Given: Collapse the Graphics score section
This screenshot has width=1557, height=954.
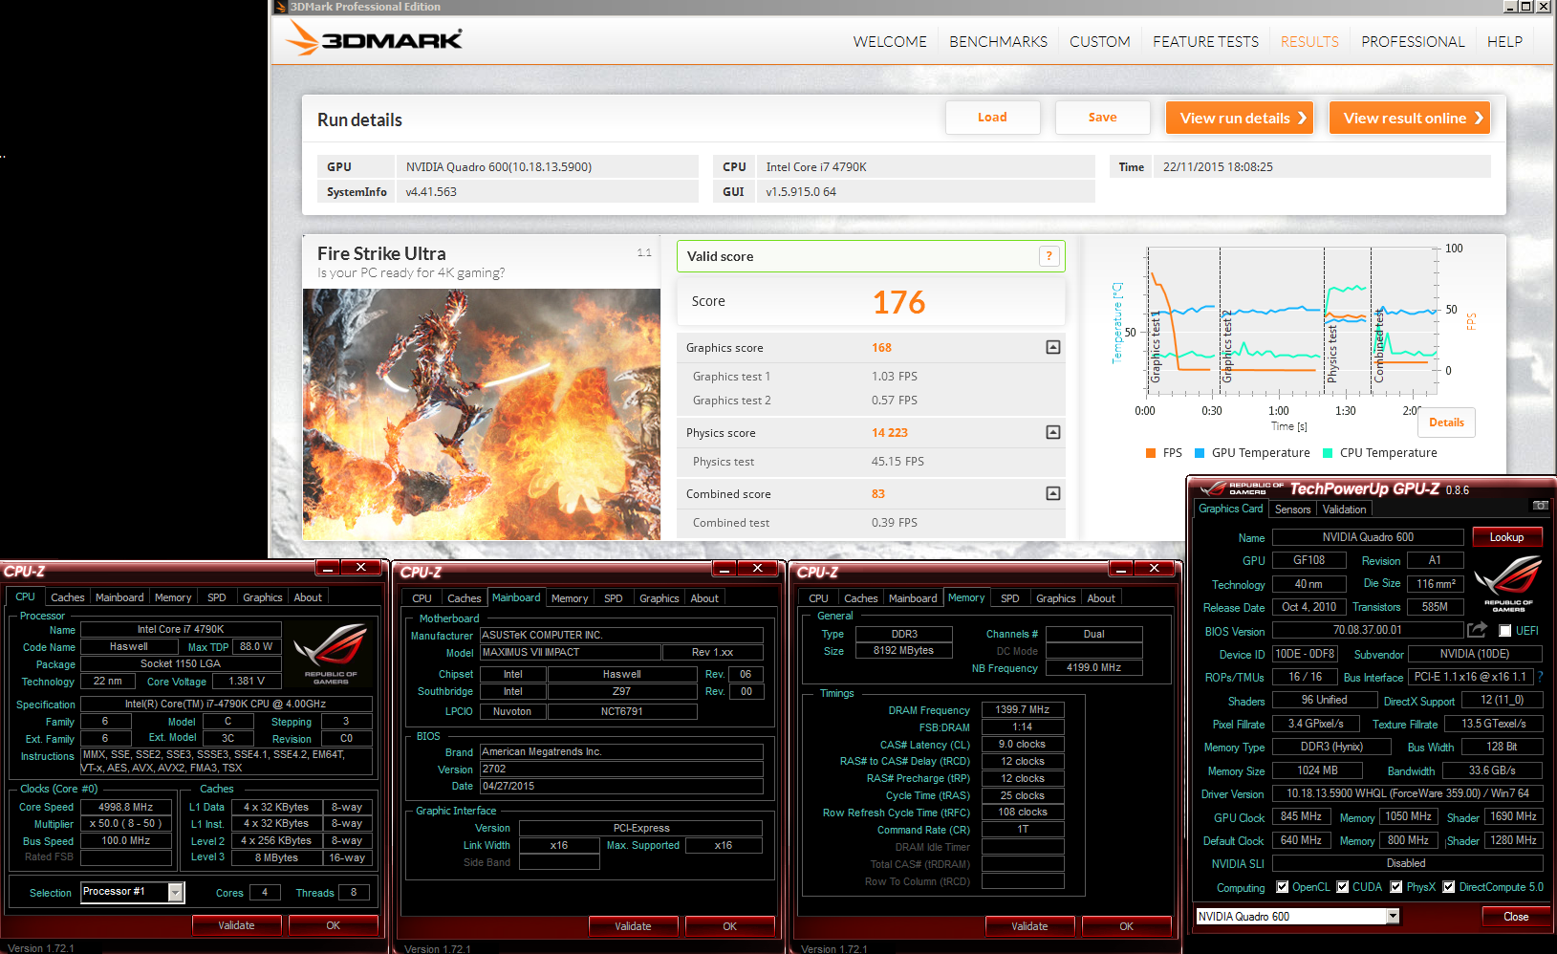Looking at the screenshot, I should (1052, 347).
